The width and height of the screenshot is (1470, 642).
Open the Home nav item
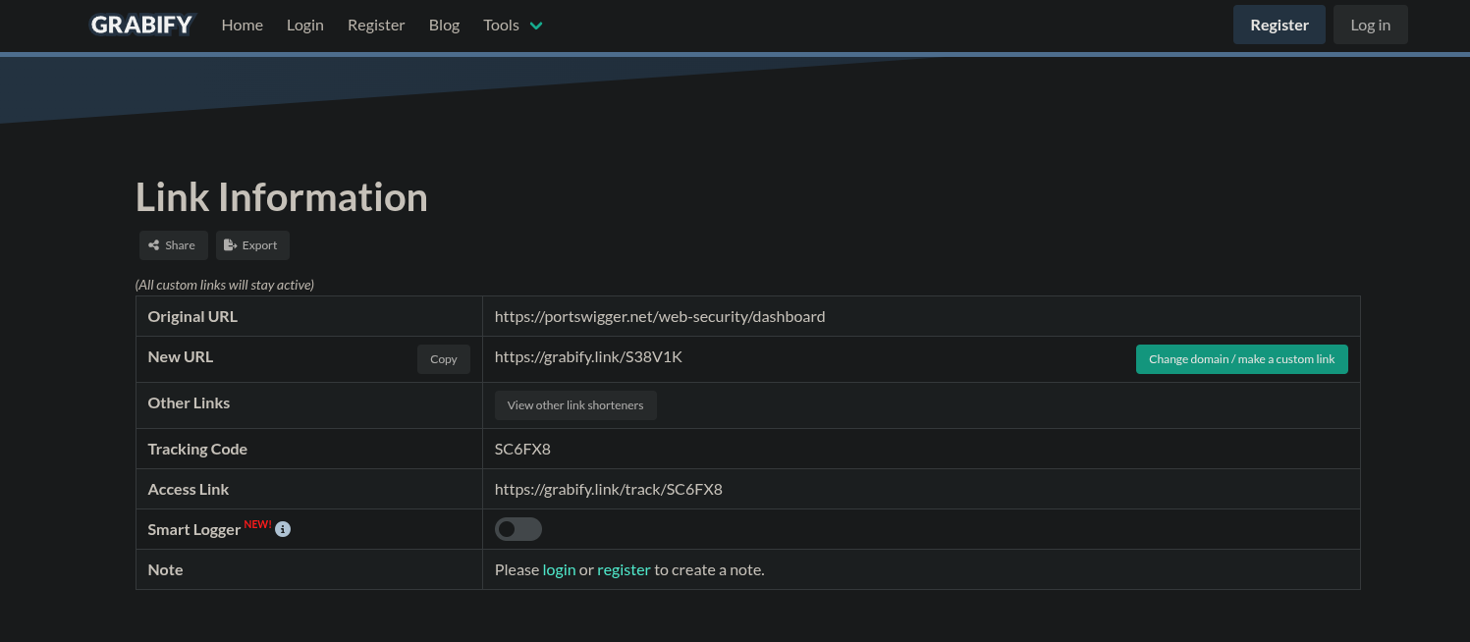242,26
